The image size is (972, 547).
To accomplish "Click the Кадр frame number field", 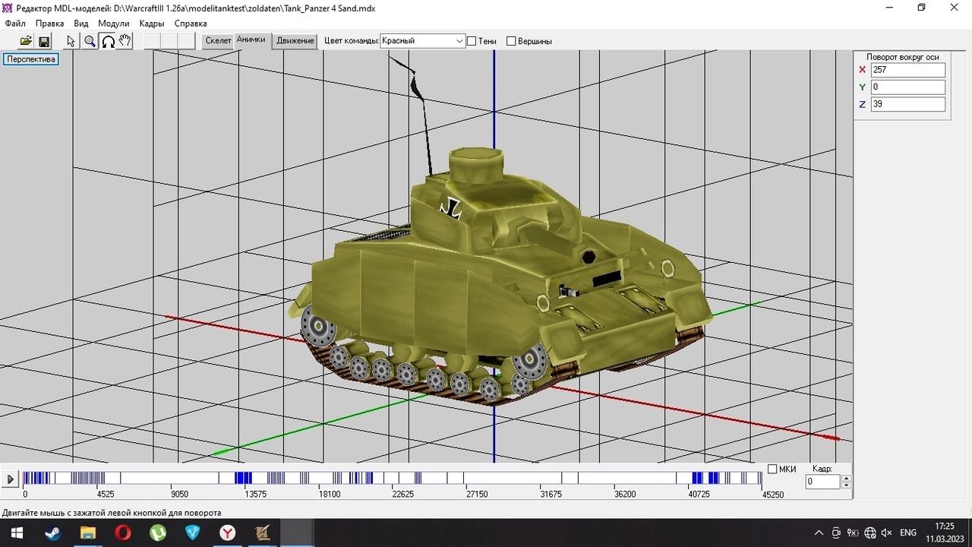I will (823, 482).
